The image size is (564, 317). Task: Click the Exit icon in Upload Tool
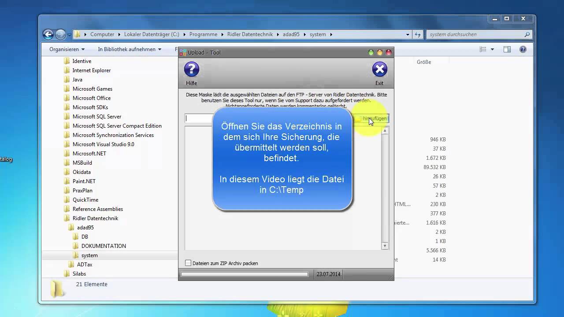coord(379,70)
